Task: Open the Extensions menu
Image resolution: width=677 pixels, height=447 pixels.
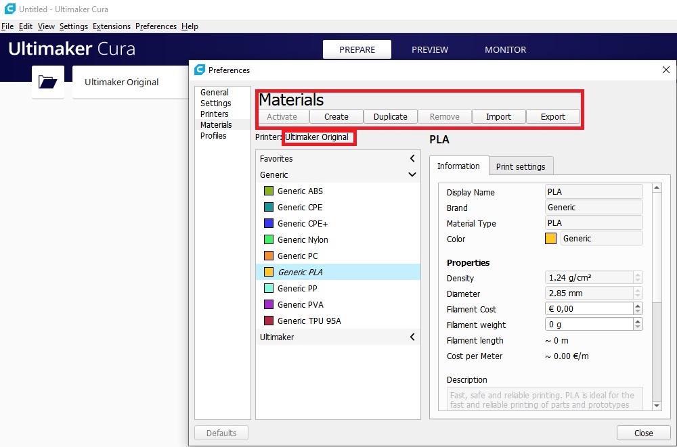Action: pos(112,26)
